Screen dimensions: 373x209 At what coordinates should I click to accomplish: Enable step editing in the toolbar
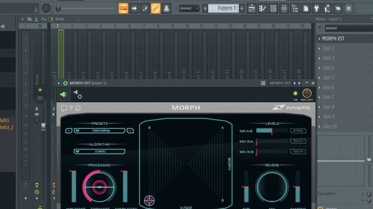pyautogui.click(x=145, y=9)
